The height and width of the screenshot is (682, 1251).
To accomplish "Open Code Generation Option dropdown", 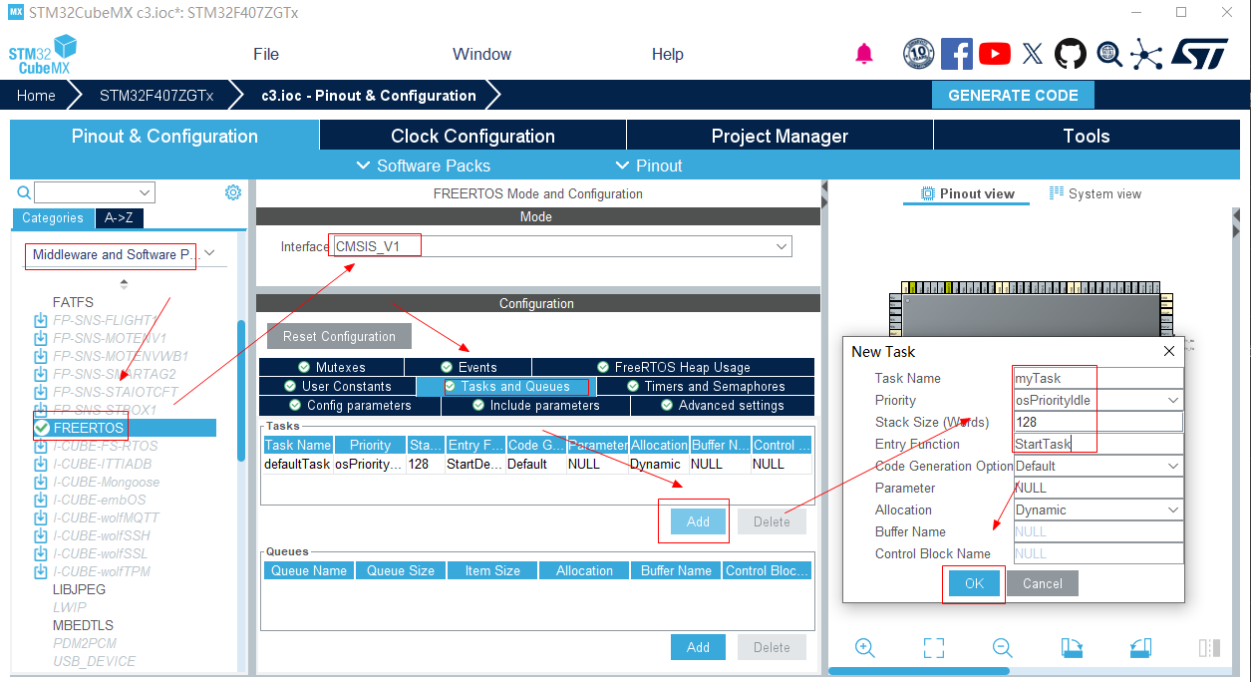I will 1173,466.
